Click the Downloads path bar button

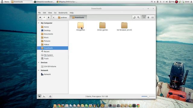[78, 17]
